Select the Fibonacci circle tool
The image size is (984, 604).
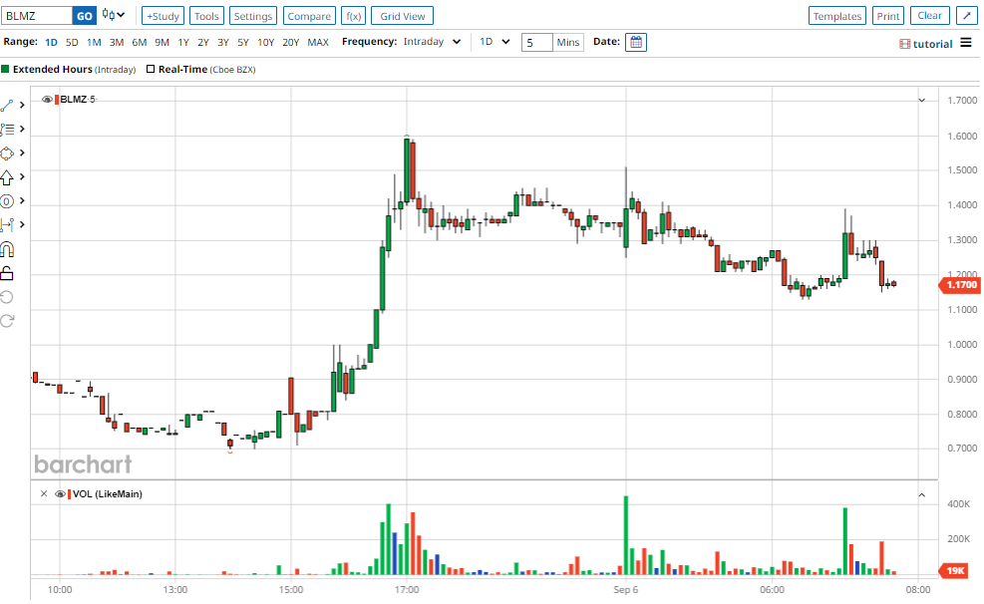tap(7, 201)
